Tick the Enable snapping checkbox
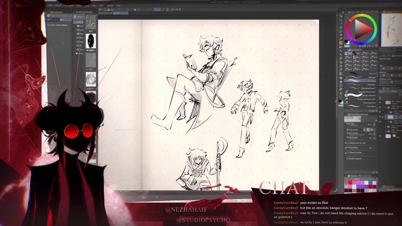The width and height of the screenshot is (402, 226). (347, 159)
